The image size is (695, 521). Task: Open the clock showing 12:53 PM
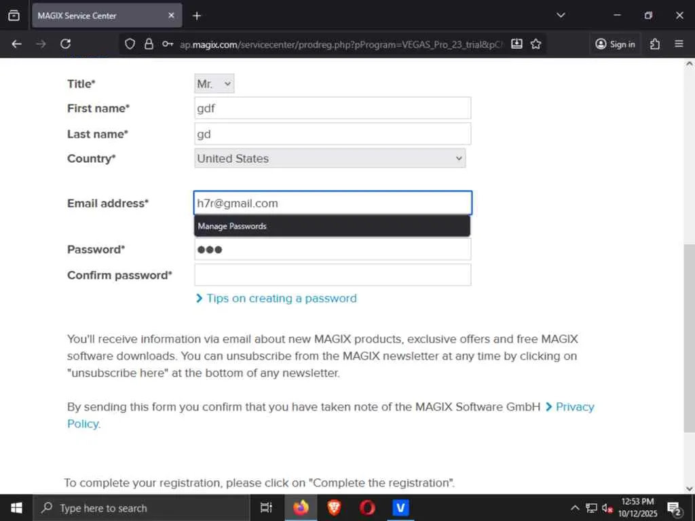pyautogui.click(x=637, y=507)
